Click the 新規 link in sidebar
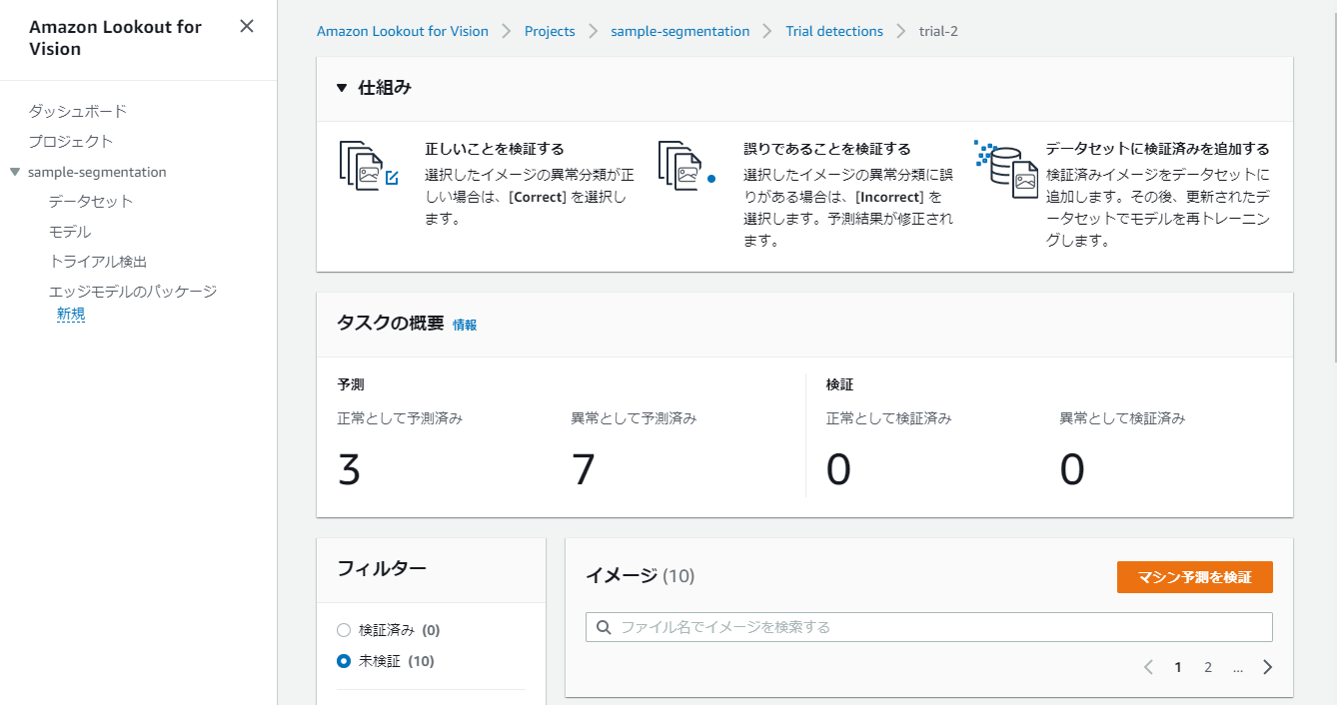The height and width of the screenshot is (705, 1337). pos(71,315)
